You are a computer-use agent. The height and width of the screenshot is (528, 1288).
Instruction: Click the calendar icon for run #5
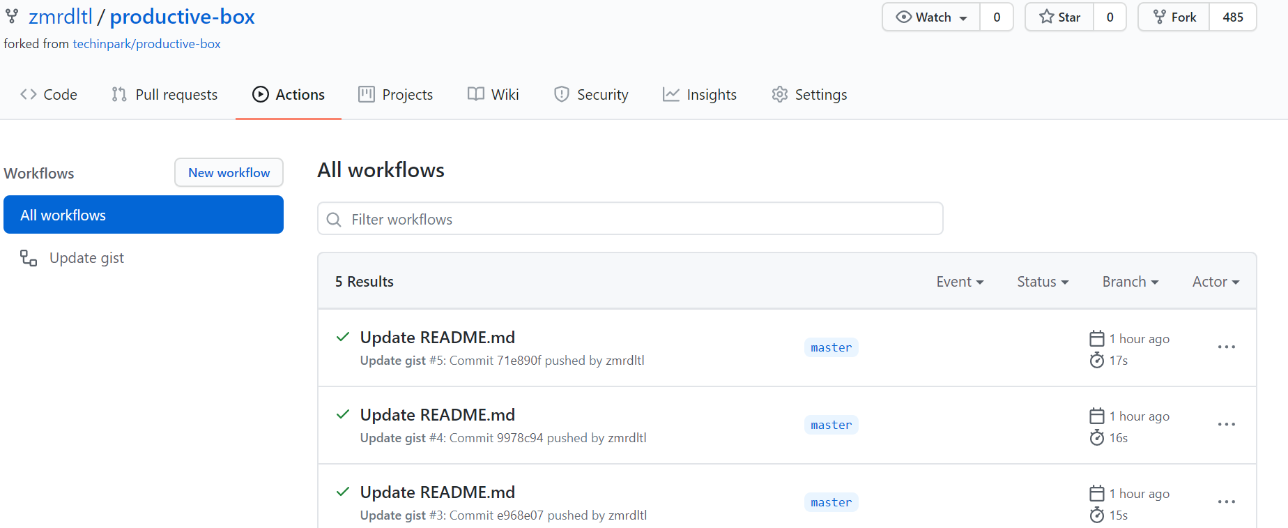[1097, 338]
